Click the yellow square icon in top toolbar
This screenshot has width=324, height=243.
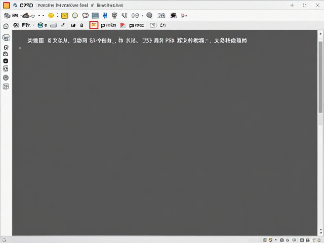pos(65,16)
